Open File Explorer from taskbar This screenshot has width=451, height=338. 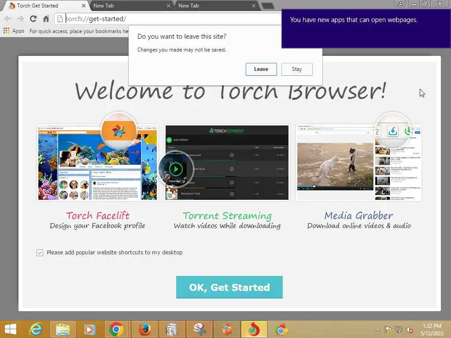tap(63, 329)
